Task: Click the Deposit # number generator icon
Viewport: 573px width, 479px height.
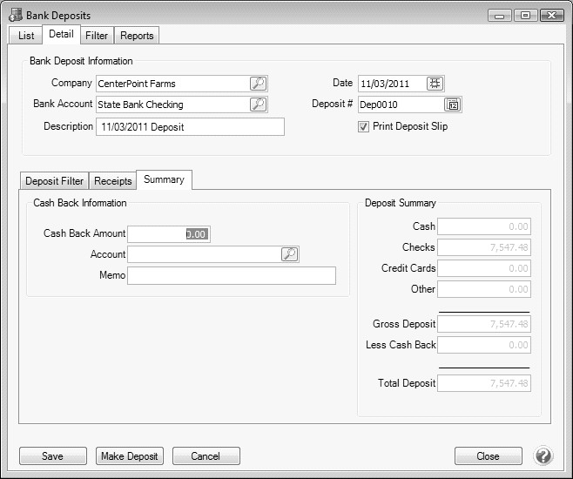Action: (453, 105)
